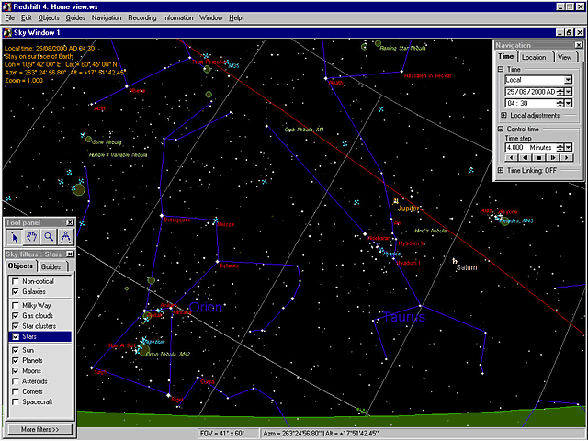Select the arrow pointer tool in Tool panel

15,237
